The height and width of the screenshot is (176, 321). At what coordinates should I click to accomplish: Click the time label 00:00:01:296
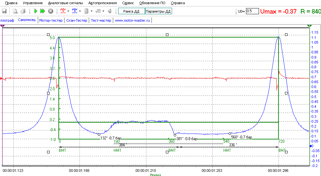coord(279,170)
